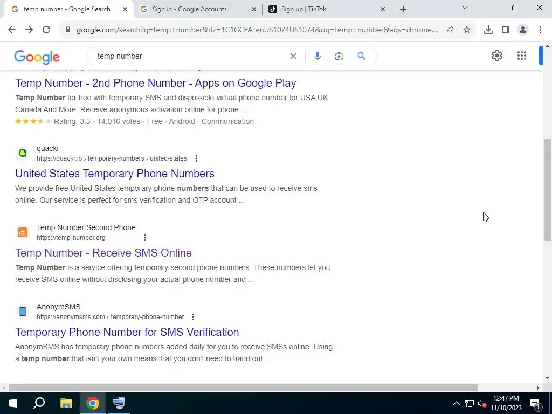This screenshot has width=552, height=414.
Task: Click into the Google search input field
Action: [x=190, y=56]
